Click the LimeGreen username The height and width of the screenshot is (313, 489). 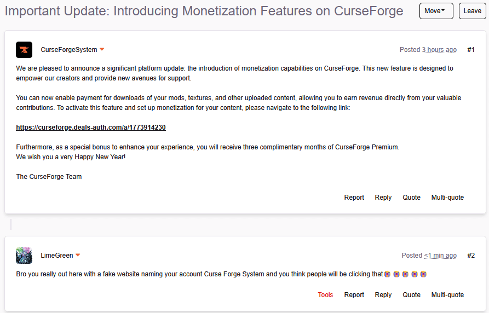click(x=57, y=256)
